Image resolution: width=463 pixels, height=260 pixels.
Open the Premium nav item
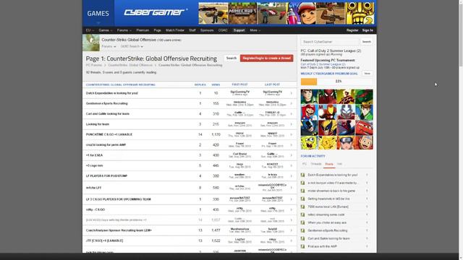coord(143,30)
